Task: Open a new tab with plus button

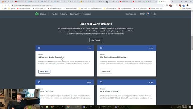Action: tap(173, 2)
